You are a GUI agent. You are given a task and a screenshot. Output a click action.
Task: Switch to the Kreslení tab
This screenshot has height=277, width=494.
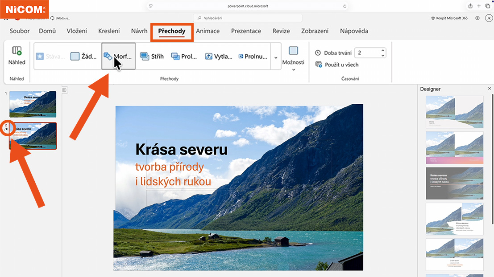(109, 31)
